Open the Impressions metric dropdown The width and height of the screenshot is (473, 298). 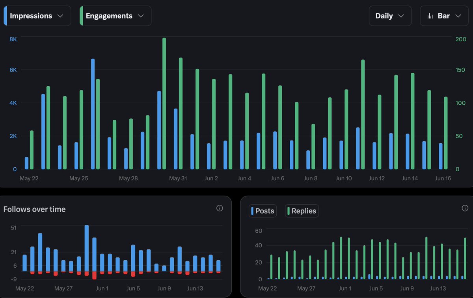coord(37,16)
